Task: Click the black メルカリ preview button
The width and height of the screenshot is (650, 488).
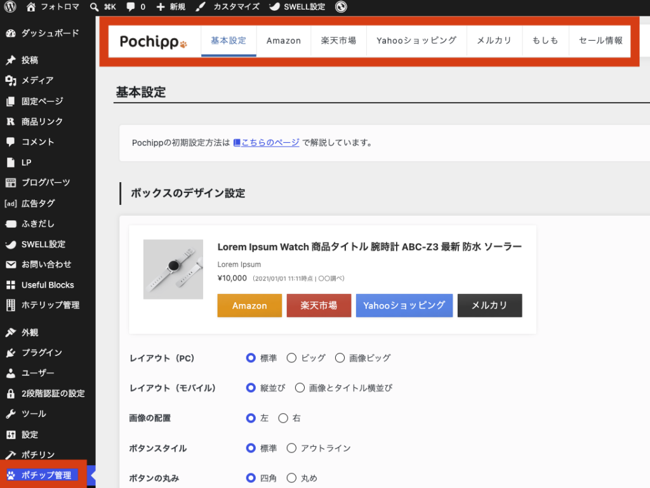Action: [489, 306]
